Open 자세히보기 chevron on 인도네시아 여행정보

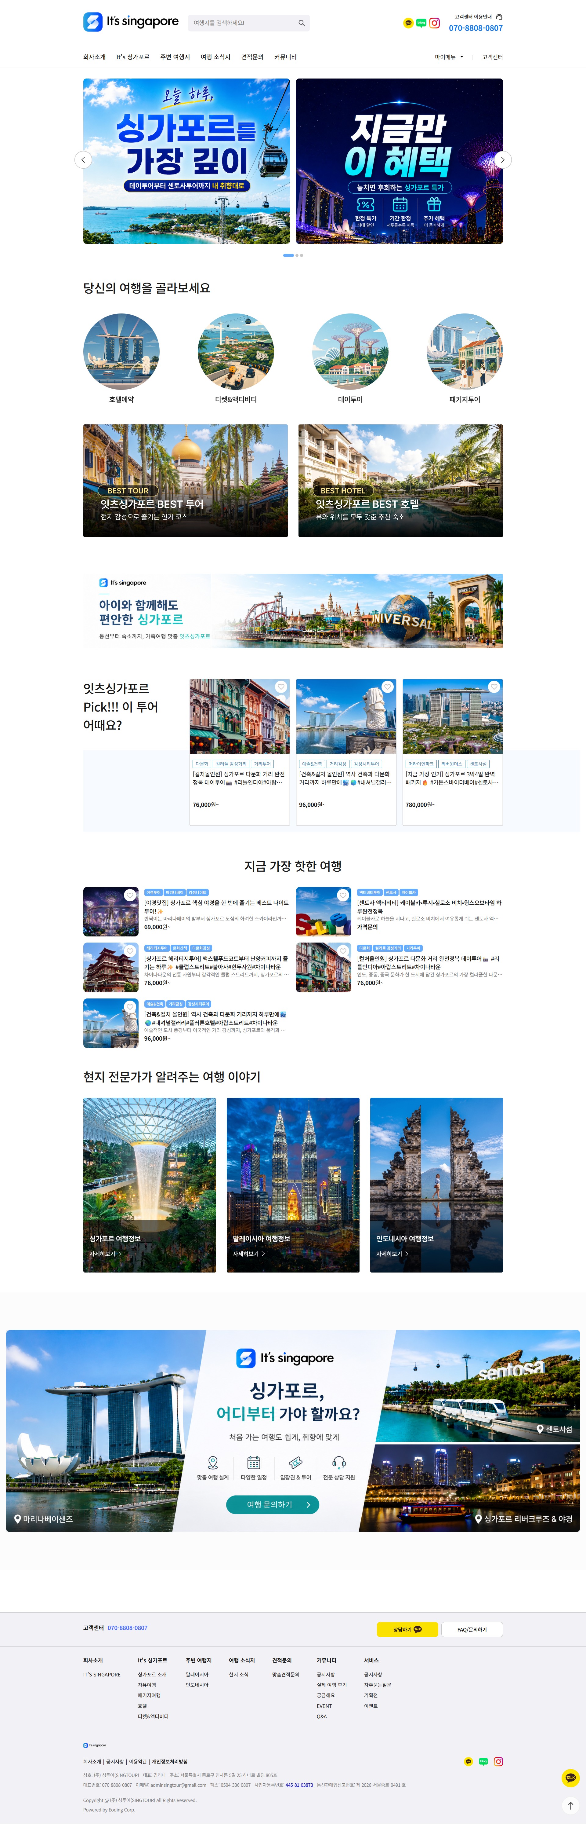point(407,1254)
